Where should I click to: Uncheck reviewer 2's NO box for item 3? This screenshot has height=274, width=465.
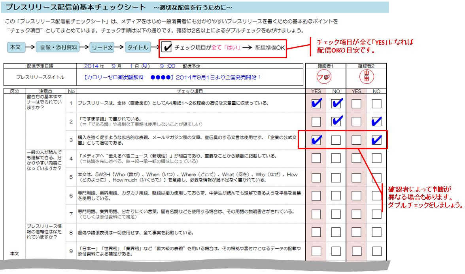coord(376,140)
